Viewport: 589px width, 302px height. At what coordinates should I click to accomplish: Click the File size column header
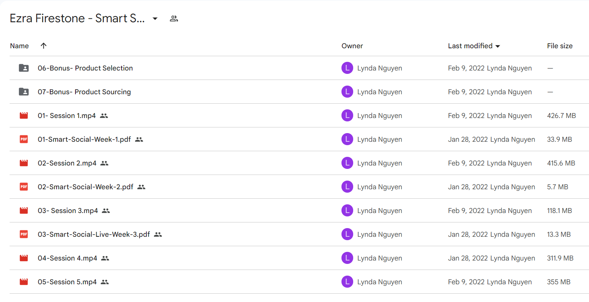tap(560, 46)
